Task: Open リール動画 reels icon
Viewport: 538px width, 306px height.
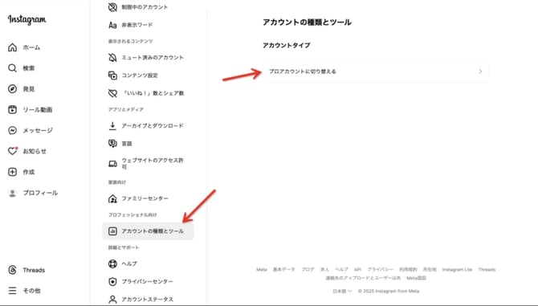Action: coord(12,109)
